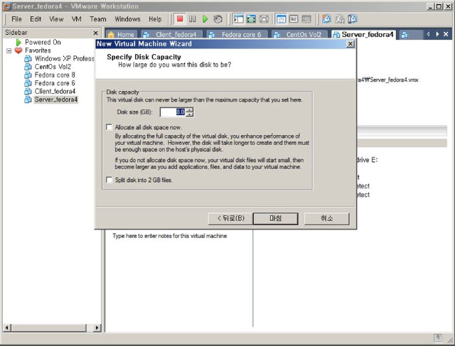Move the tab strip left with the arrow
455x346 pixels.
(x=428, y=34)
